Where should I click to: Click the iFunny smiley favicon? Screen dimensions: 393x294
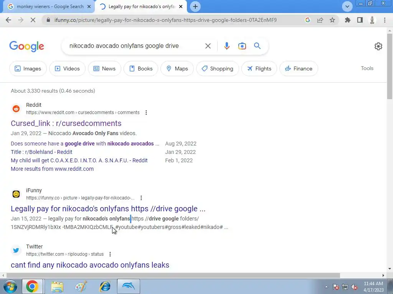click(16, 194)
